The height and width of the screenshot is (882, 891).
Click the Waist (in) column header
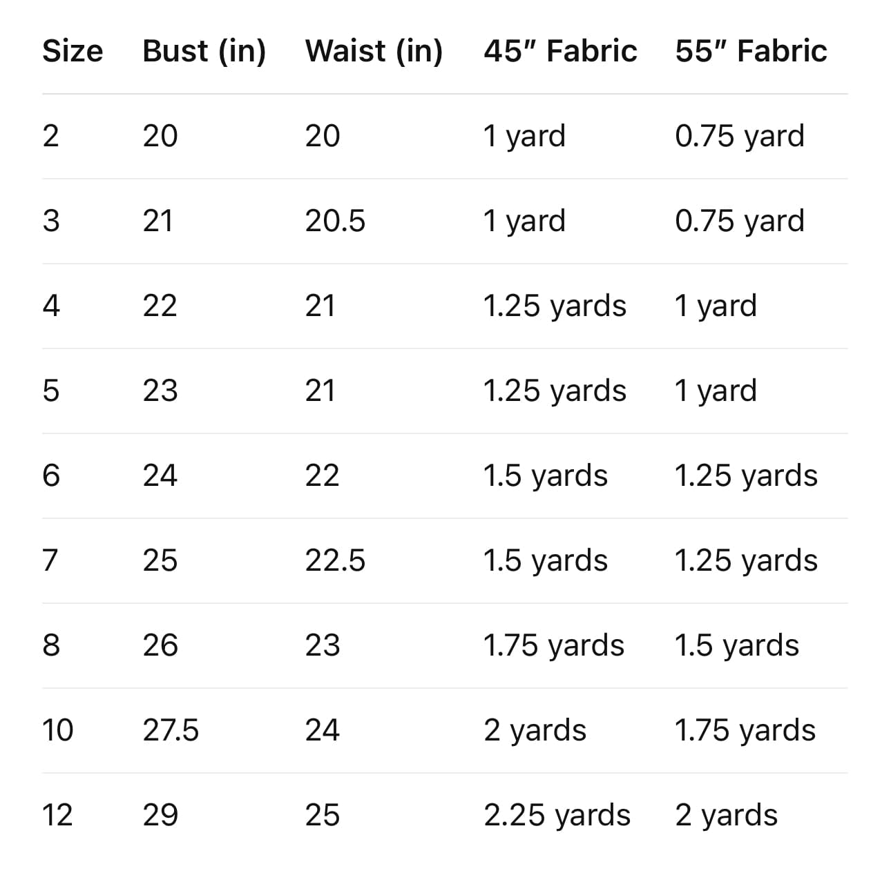pos(374,51)
